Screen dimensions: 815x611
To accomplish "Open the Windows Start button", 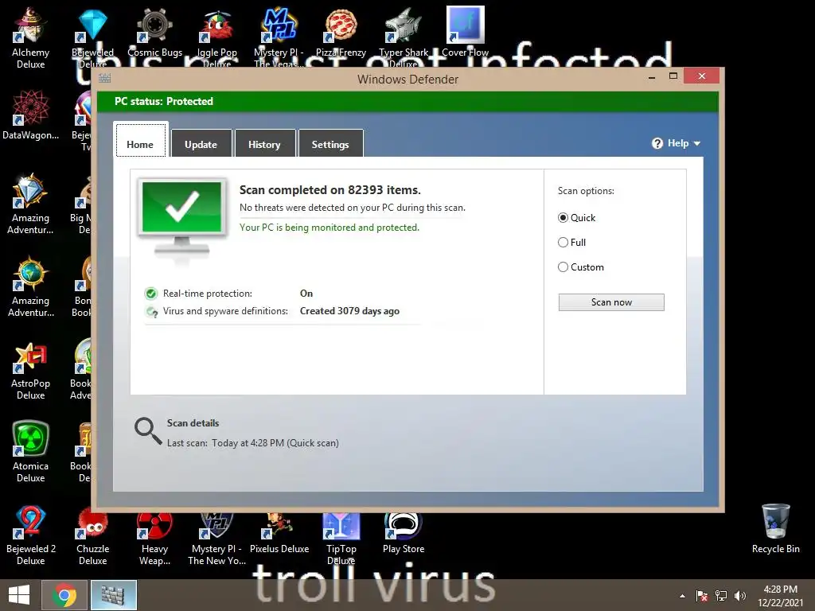I will pos(19,595).
